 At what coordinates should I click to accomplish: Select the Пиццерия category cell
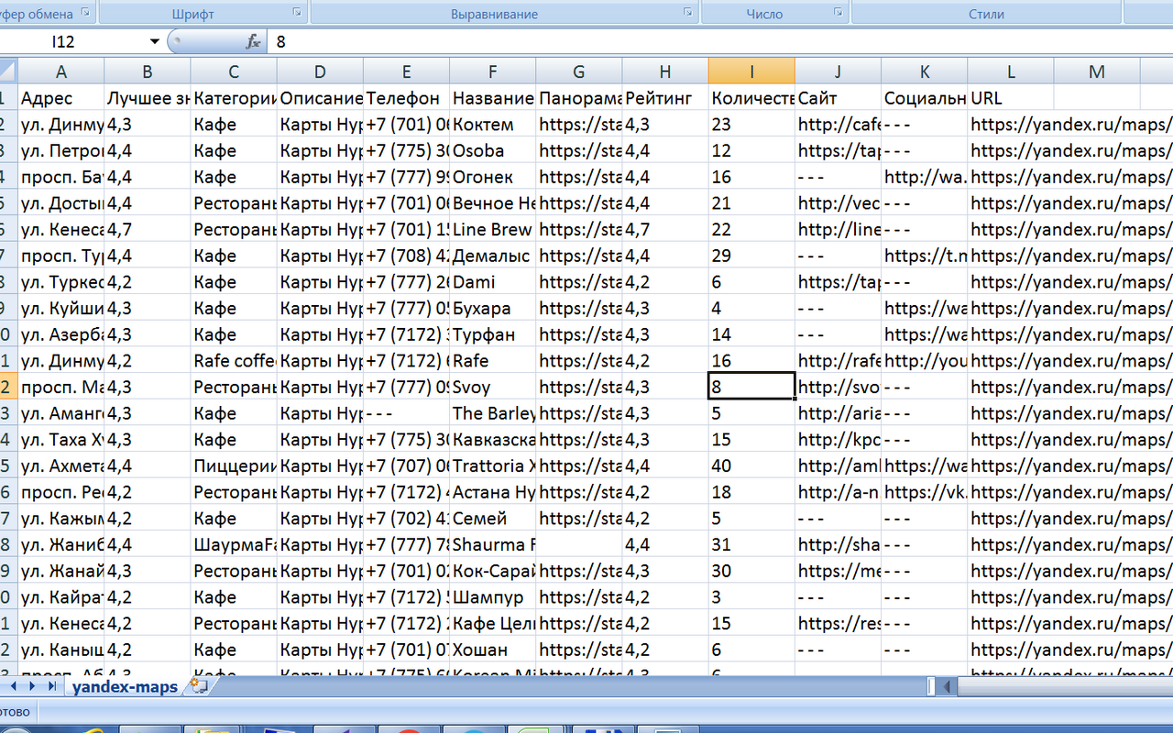(234, 465)
